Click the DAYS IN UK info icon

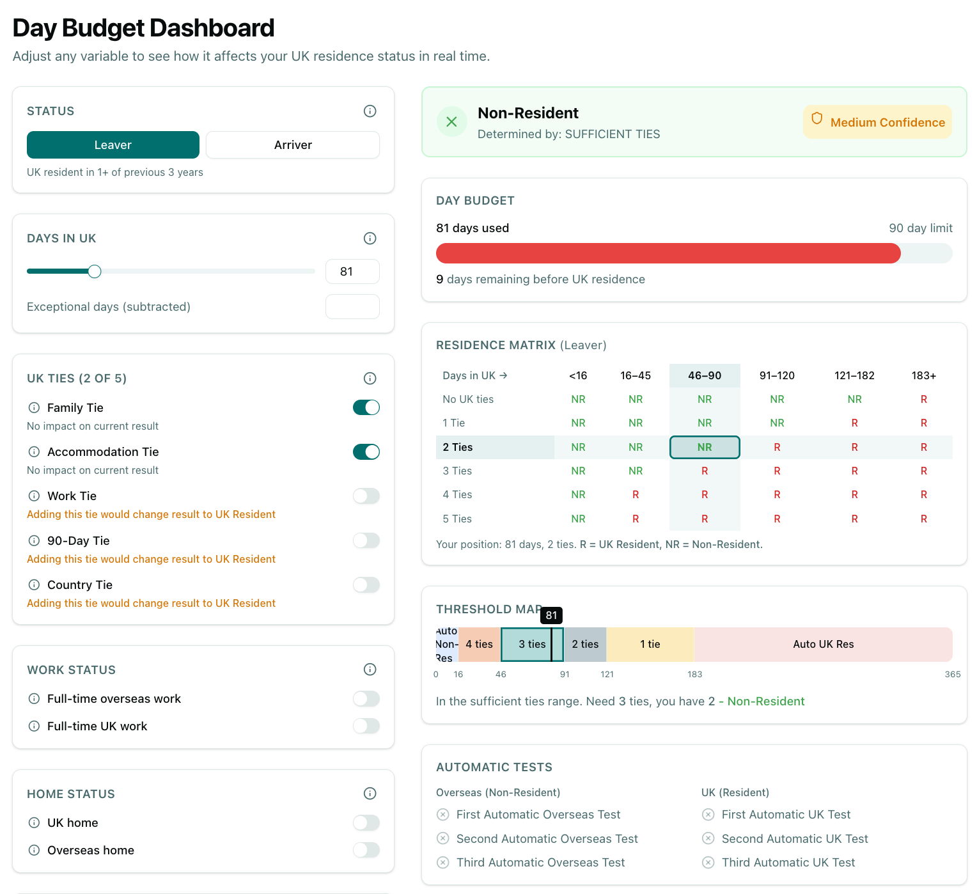point(370,238)
